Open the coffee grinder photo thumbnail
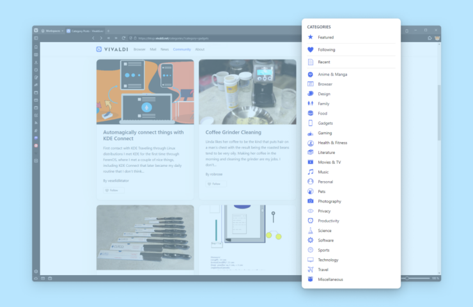This screenshot has width=473, height=307. (247, 91)
